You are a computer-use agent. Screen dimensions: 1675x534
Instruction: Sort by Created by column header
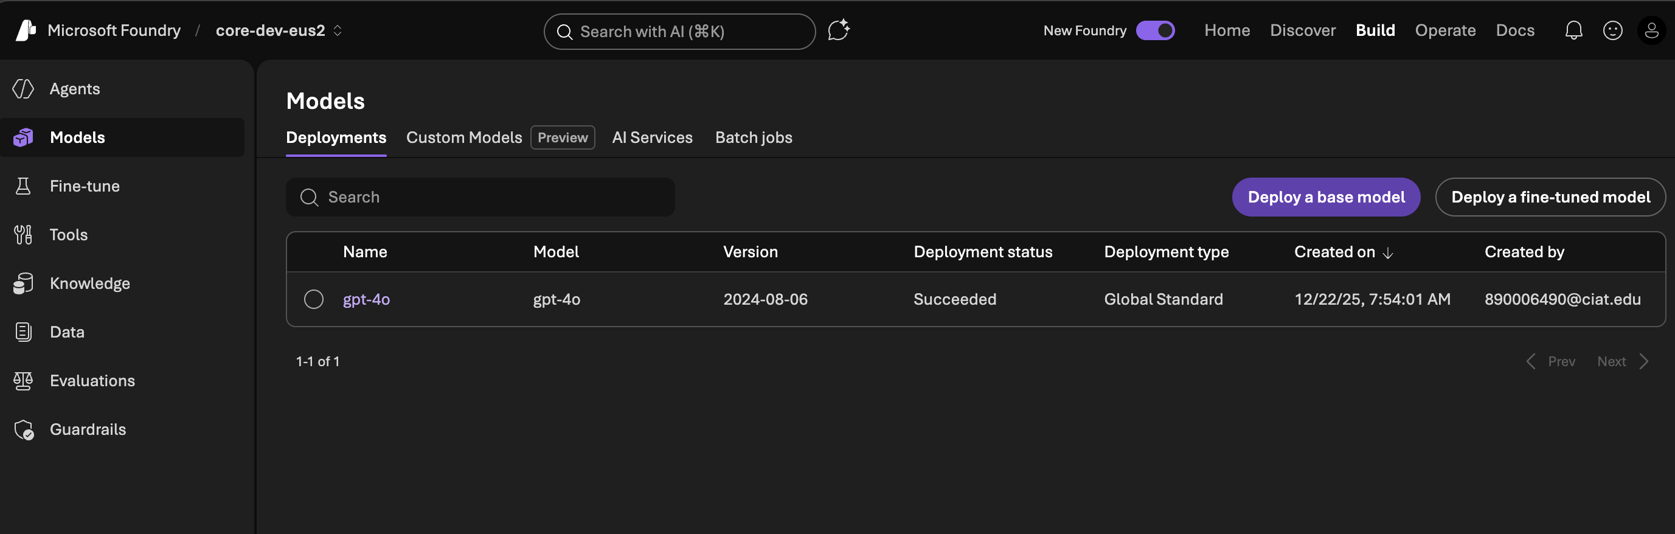(1524, 252)
